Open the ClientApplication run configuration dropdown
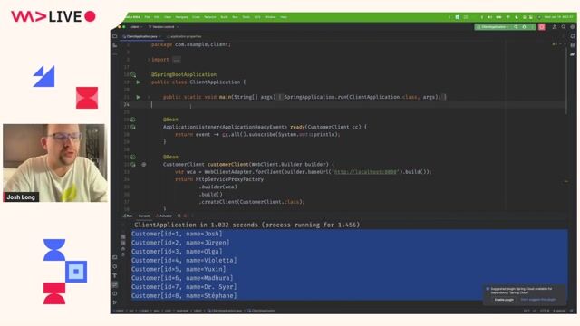 click(492, 27)
